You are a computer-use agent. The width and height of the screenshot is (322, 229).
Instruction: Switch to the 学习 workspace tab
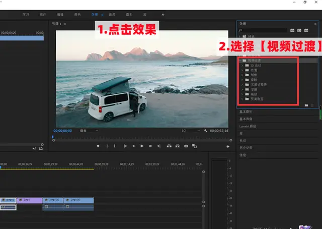tap(26, 15)
